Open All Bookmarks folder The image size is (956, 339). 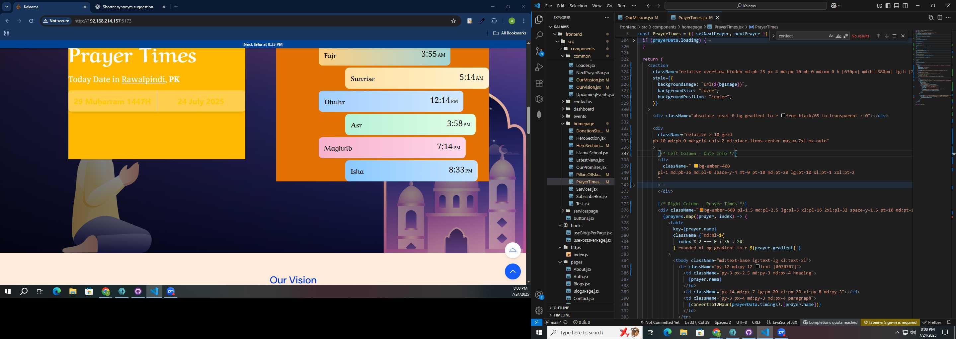click(510, 33)
